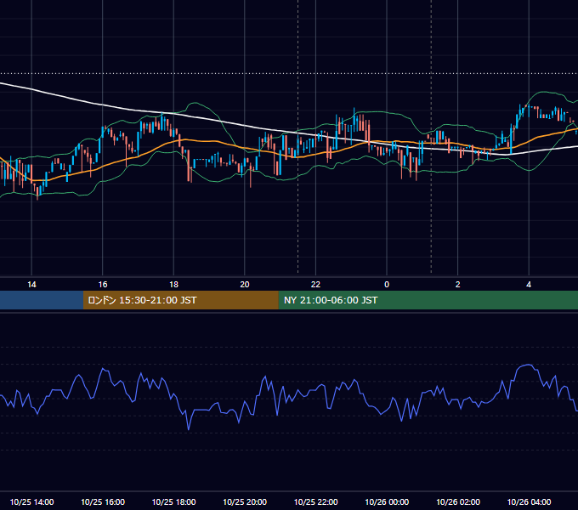
Task: Click the NY 21:00-06:00 JST session bar
Action: point(428,300)
